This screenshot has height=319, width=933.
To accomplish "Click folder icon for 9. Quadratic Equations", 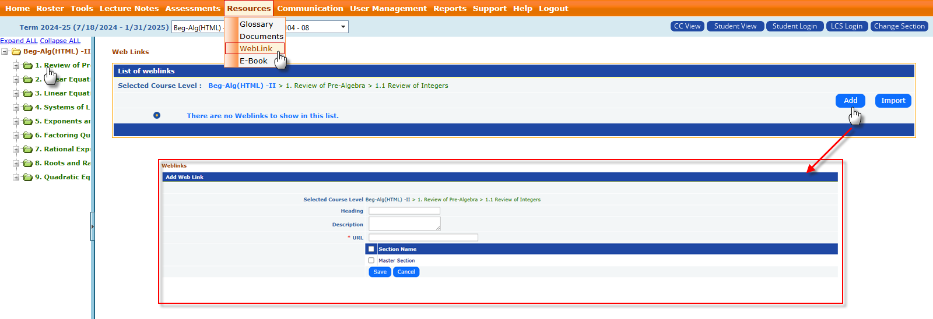I will [x=27, y=178].
